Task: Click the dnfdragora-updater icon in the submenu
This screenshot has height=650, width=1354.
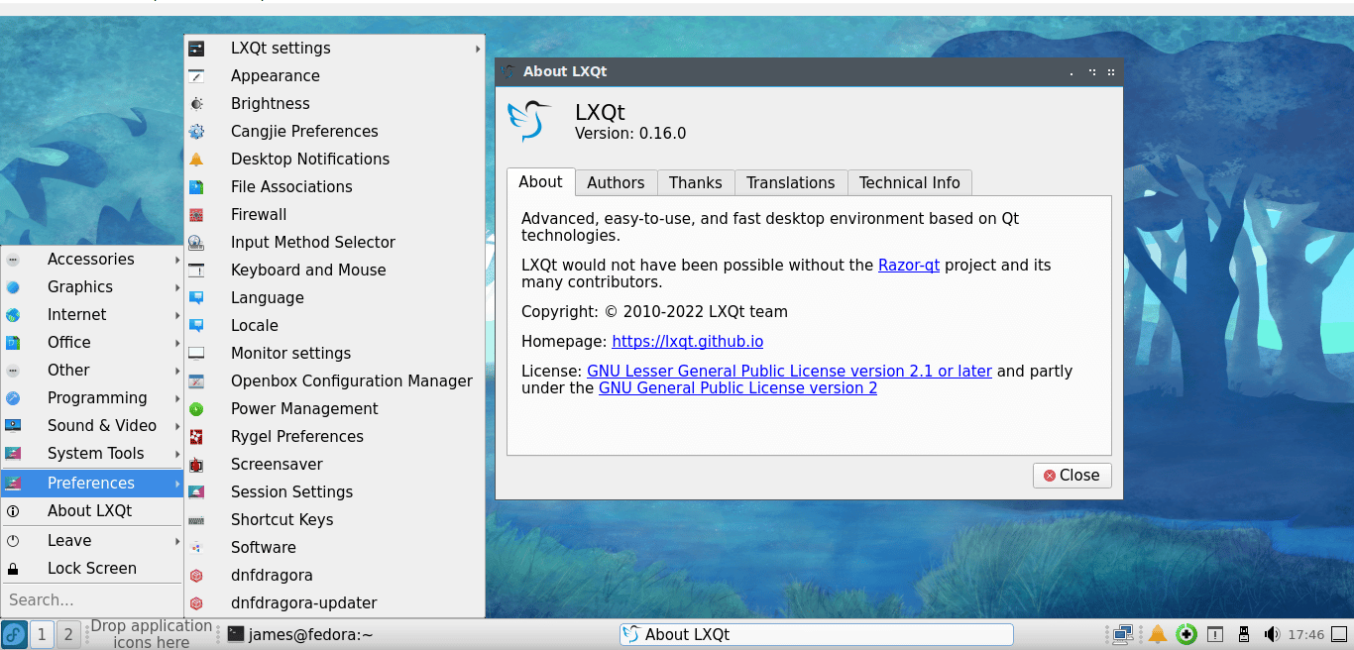Action: click(196, 603)
